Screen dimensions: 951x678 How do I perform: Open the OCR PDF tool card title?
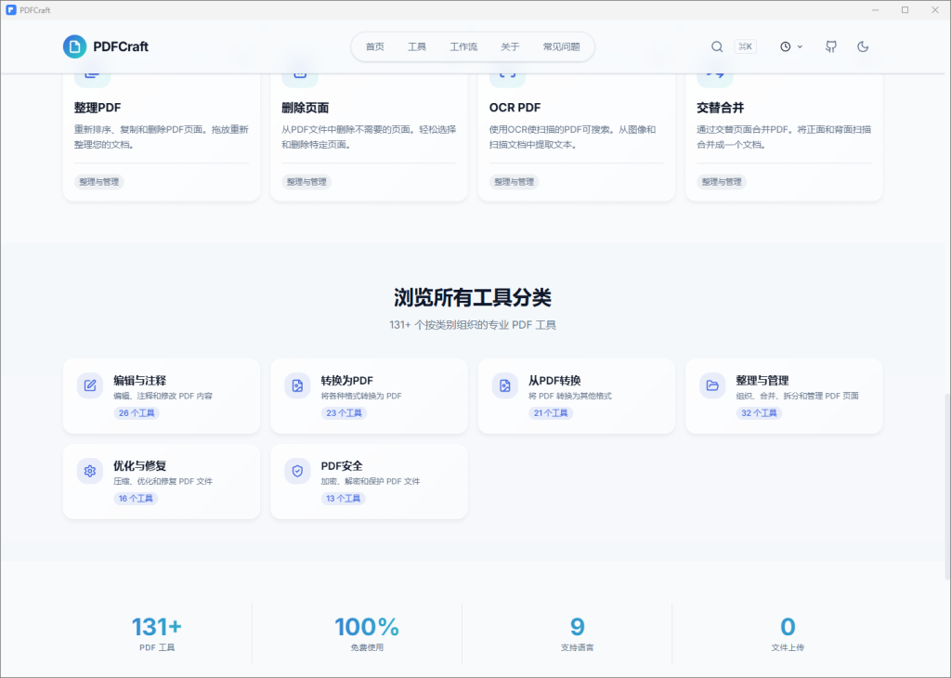[515, 108]
